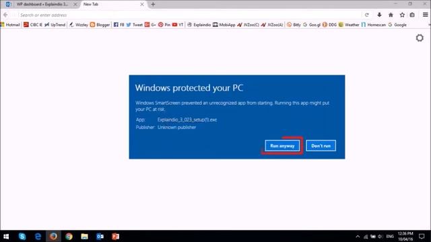Close the WP dashboard tab

click(75, 4)
